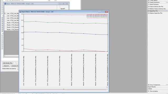Screen dimensions: 168x94
Task: Click the chart scrollbar left arrow
Action: [20, 89]
